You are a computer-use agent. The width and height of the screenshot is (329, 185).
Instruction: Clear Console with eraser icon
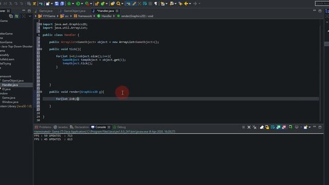click(262, 127)
